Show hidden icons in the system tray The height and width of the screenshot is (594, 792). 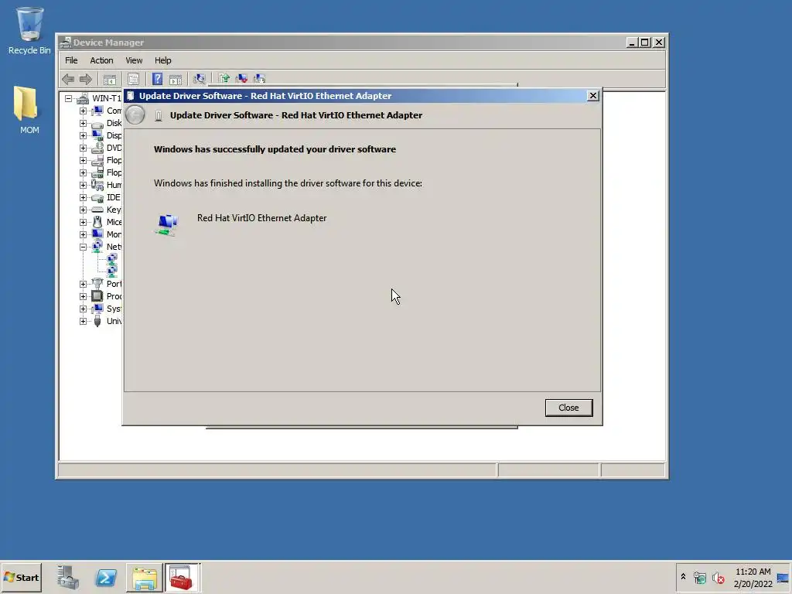tap(683, 577)
